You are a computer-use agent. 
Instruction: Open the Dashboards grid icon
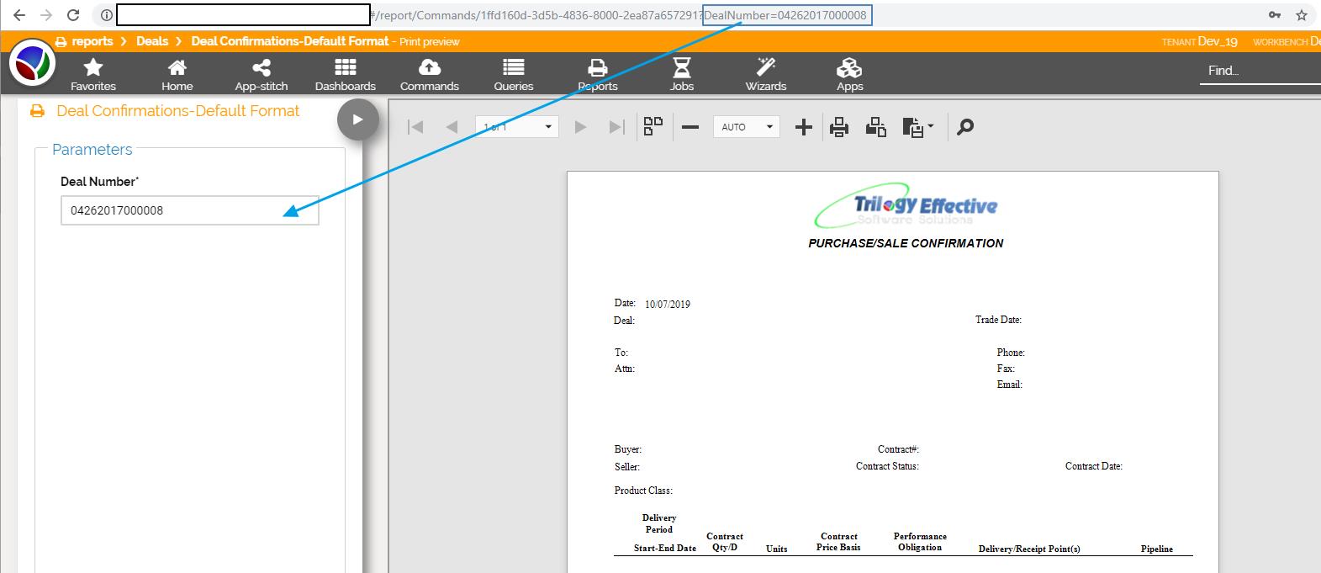click(345, 68)
